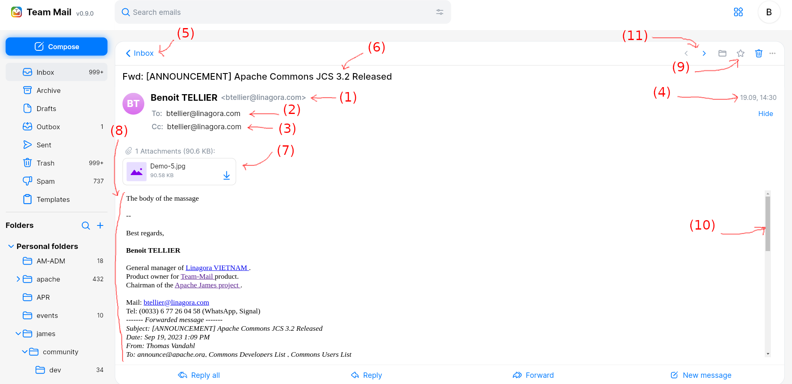Star this email with the star icon
Screen dimensions: 792x384
740,53
